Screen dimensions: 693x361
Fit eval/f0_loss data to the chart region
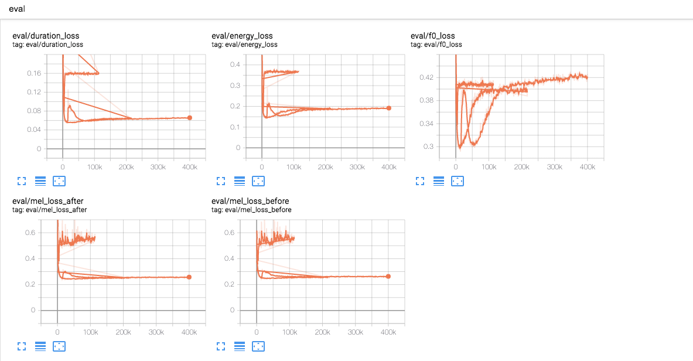458,181
